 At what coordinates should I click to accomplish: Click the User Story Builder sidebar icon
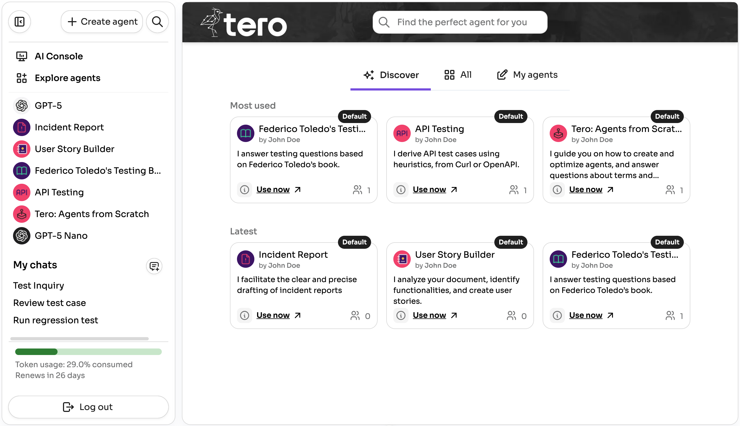[22, 149]
